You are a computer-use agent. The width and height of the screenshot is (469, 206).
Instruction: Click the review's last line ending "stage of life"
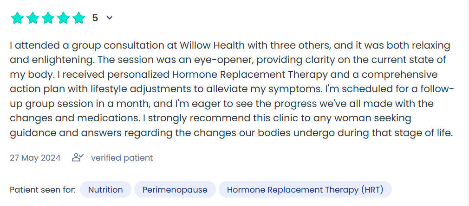pyautogui.click(x=231, y=133)
